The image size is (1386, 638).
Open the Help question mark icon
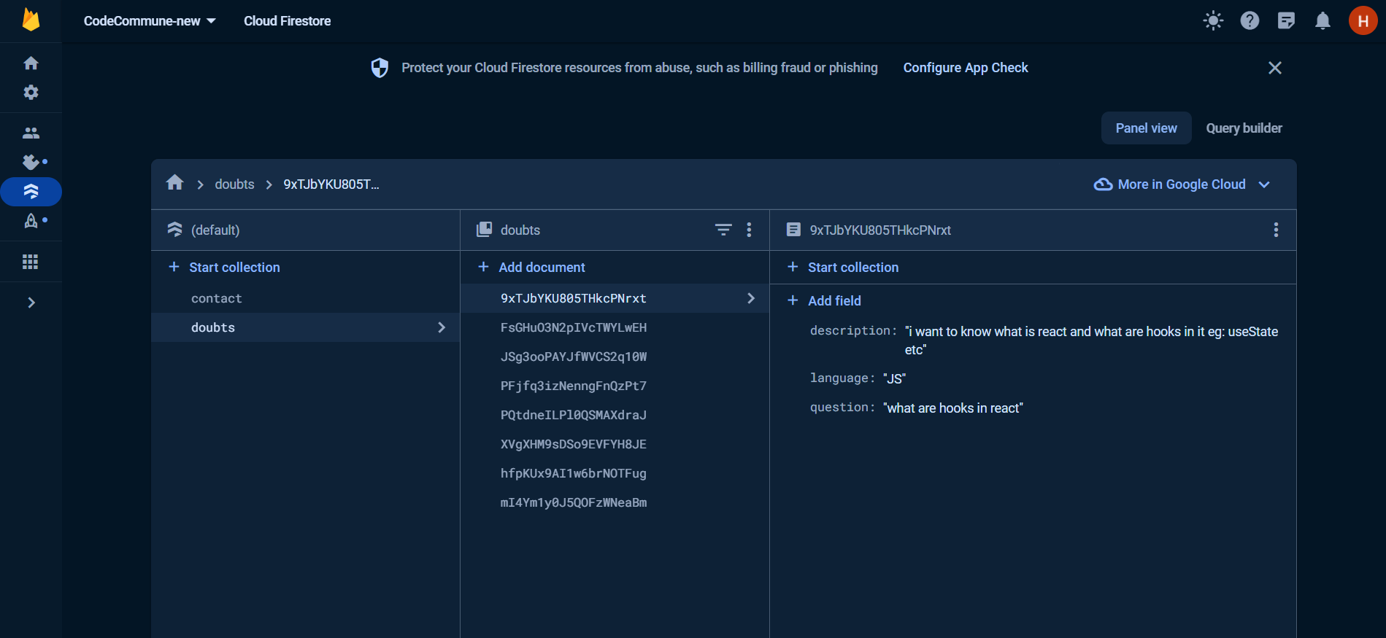point(1250,20)
